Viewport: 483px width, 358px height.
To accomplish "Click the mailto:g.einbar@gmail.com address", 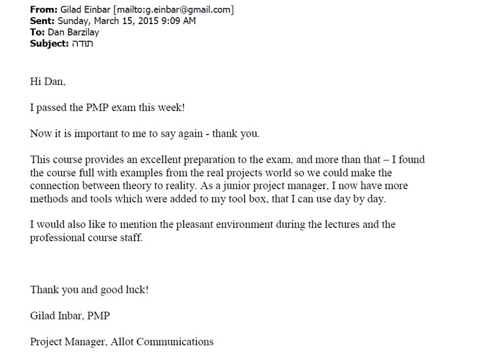I will [174, 10].
